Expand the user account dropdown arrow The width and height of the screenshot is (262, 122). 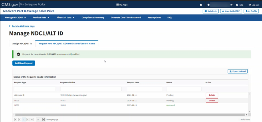point(231,5)
